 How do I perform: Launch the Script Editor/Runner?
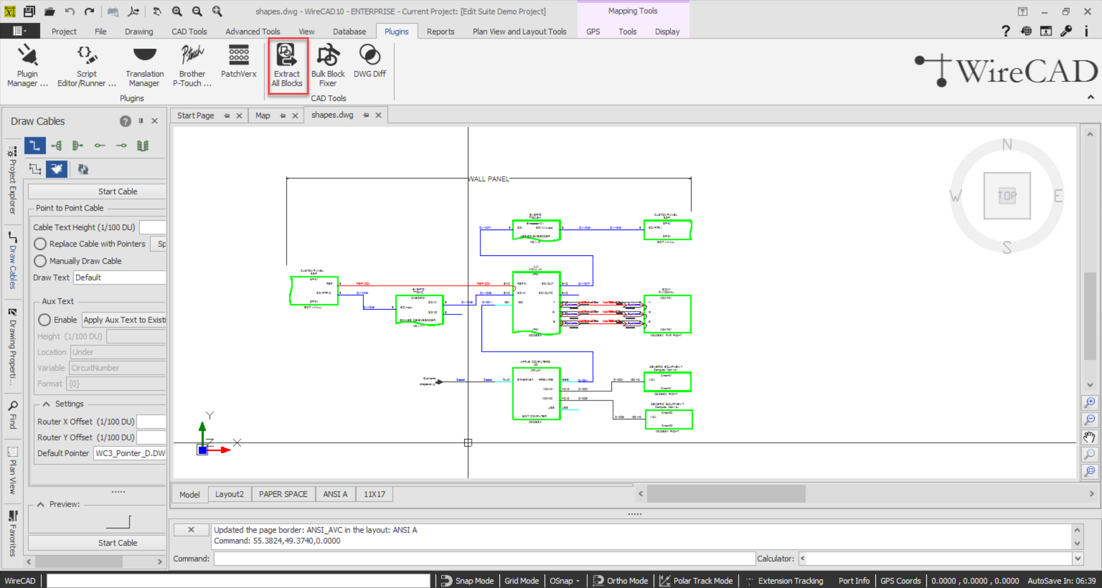(87, 65)
